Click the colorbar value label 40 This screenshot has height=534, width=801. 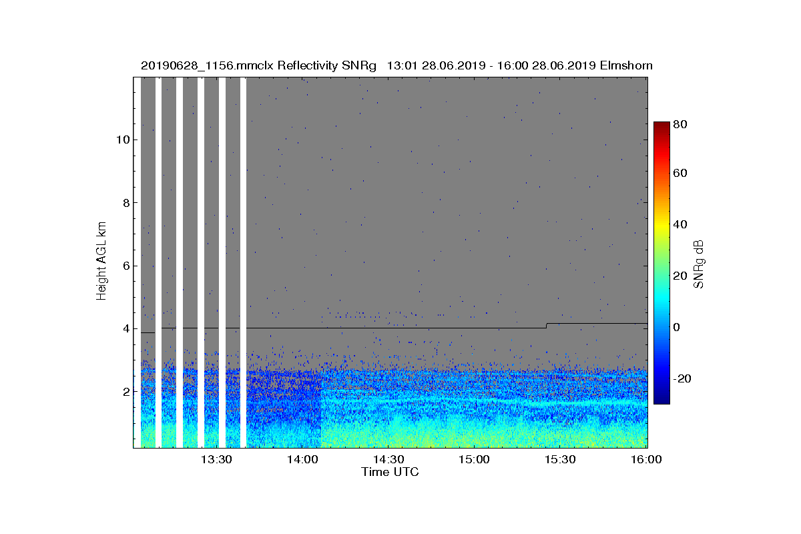[680, 224]
